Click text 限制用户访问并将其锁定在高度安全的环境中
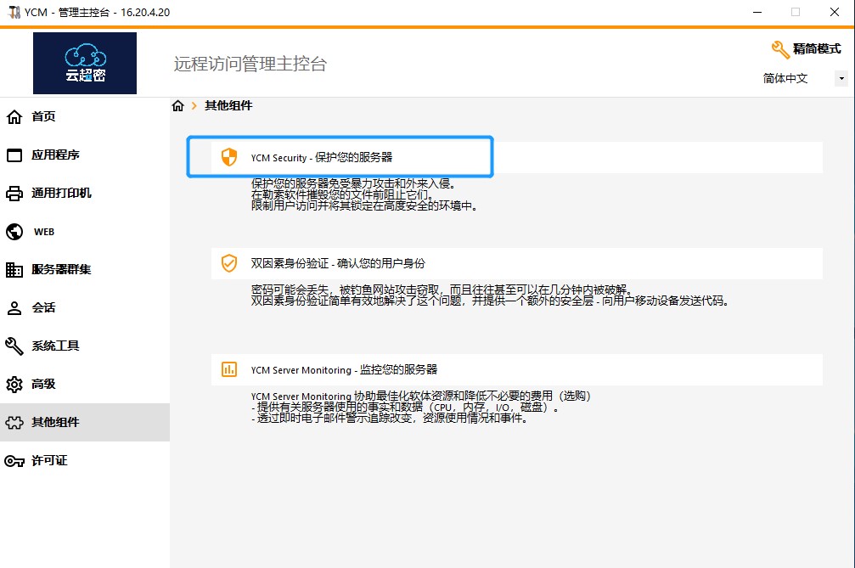The image size is (855, 568). tap(364, 206)
